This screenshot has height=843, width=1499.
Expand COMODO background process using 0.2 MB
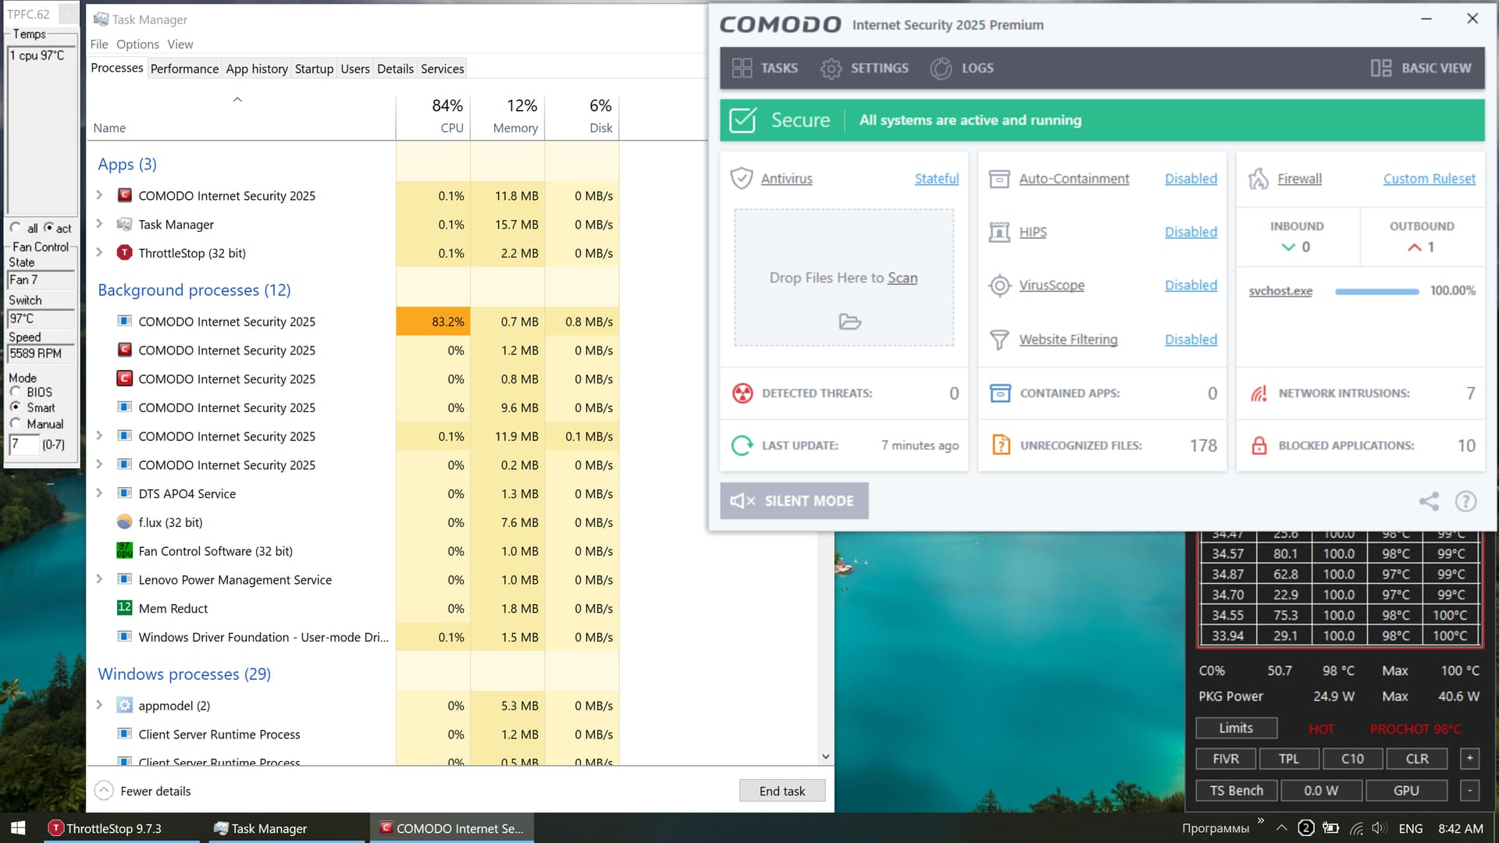coord(99,464)
